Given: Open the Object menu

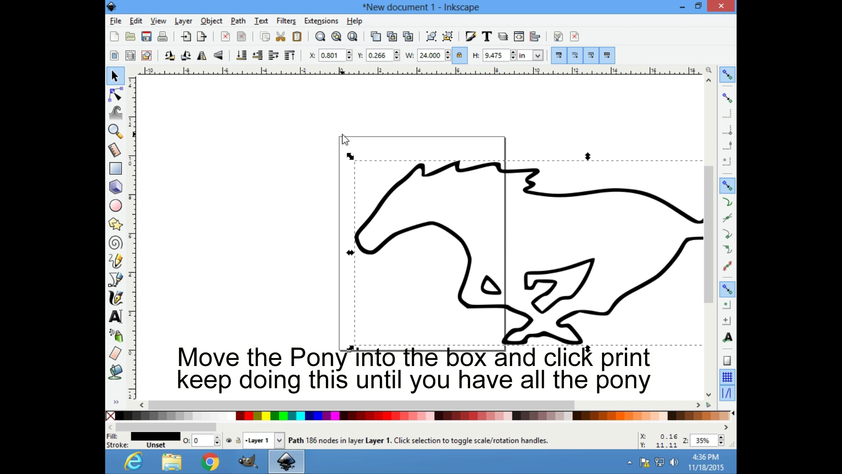Looking at the screenshot, I should 211,21.
